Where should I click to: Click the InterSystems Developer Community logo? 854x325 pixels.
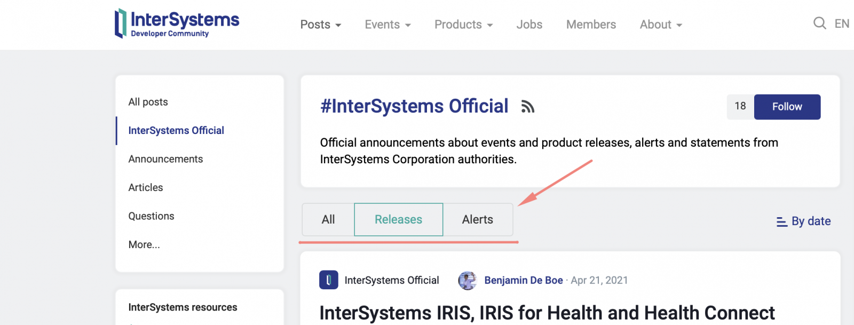point(177,24)
